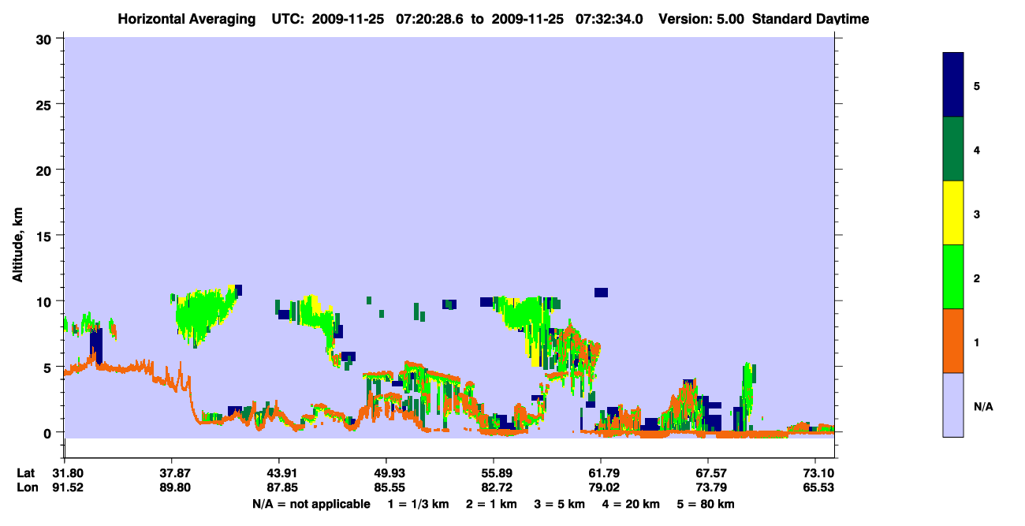Click the yellow level 3 legend swatch
Screen dimensions: 1025x526
click(x=953, y=213)
